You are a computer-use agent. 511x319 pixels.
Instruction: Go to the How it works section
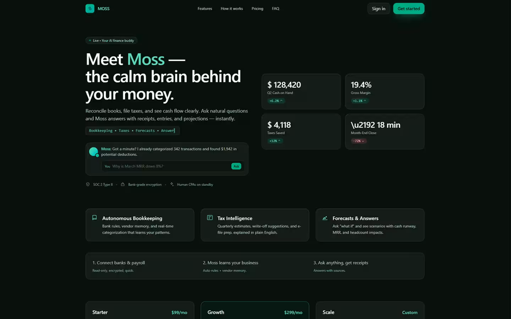pos(232,9)
